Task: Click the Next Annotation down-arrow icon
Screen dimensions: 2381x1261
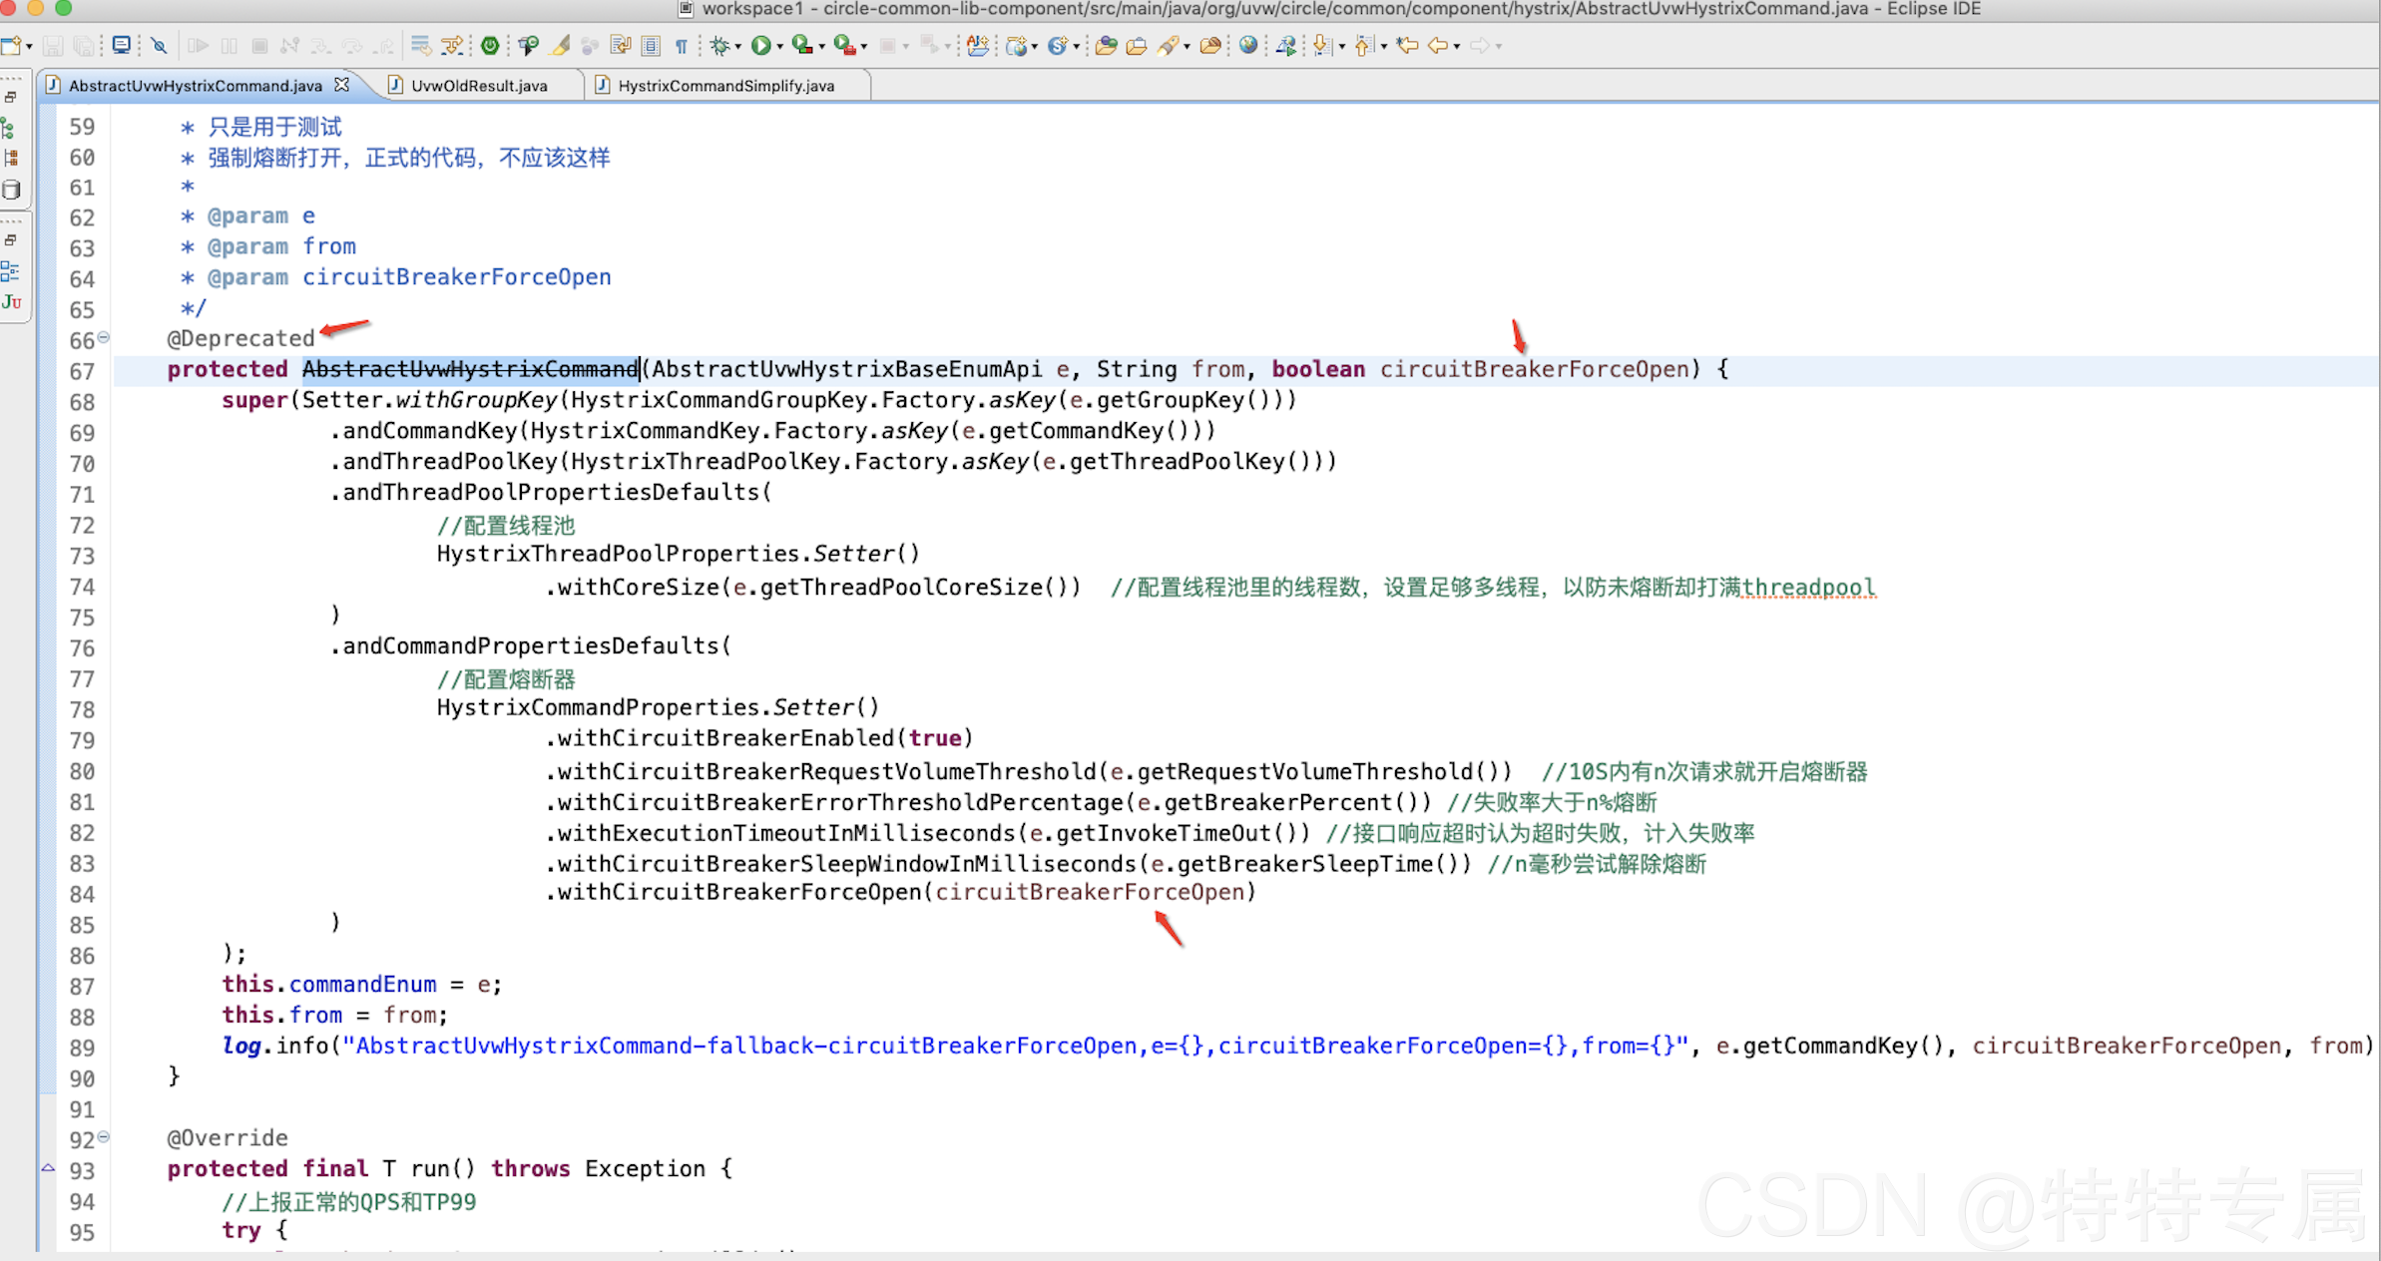Action: click(1322, 45)
